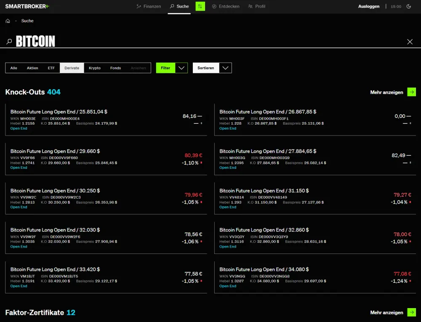This screenshot has width=421, height=322.
Task: Open the Suche menu item
Action: (x=179, y=6)
